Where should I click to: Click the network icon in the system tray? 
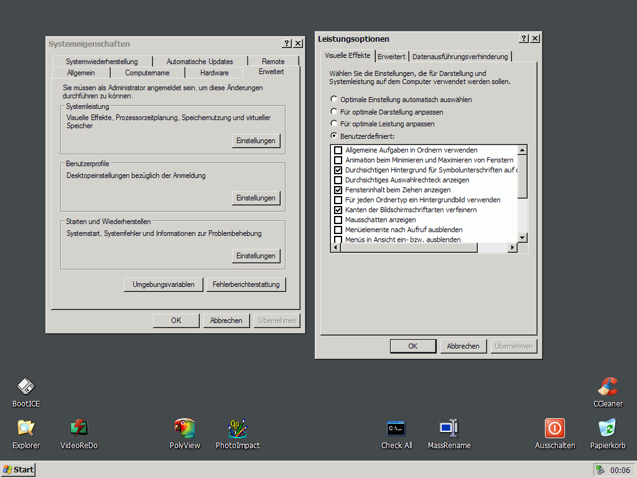tap(599, 470)
